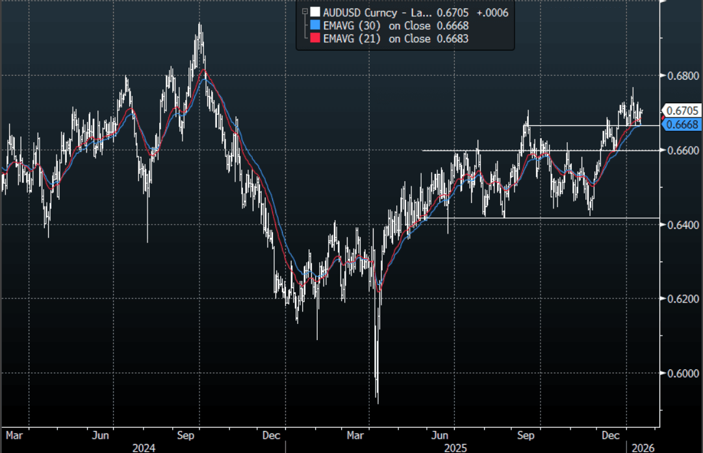Click the white 0.6705 last price tag
The width and height of the screenshot is (703, 453).
pos(682,110)
